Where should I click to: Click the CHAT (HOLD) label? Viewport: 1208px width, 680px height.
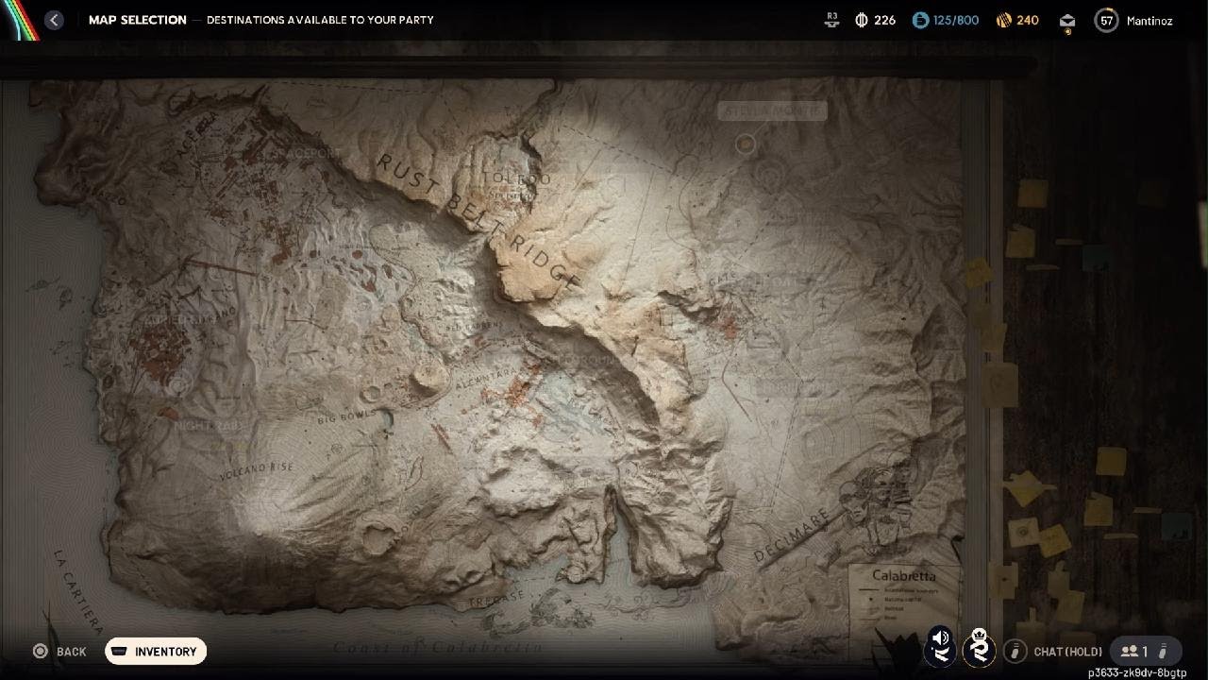click(x=1068, y=652)
